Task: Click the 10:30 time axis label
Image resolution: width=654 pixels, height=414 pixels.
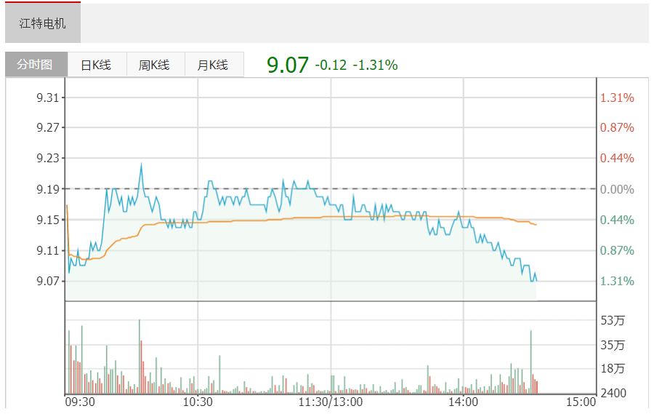Action: click(x=198, y=402)
